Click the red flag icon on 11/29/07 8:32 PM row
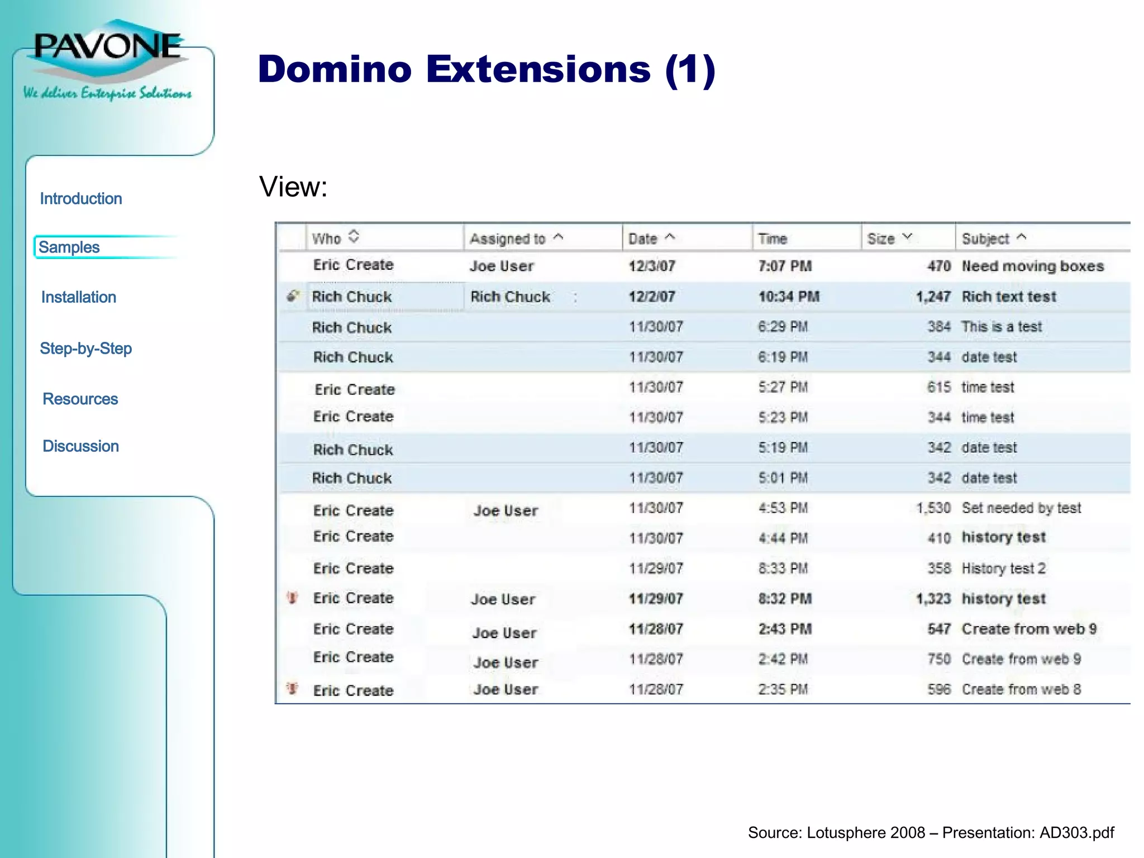This screenshot has height=858, width=1144. pyautogui.click(x=292, y=598)
